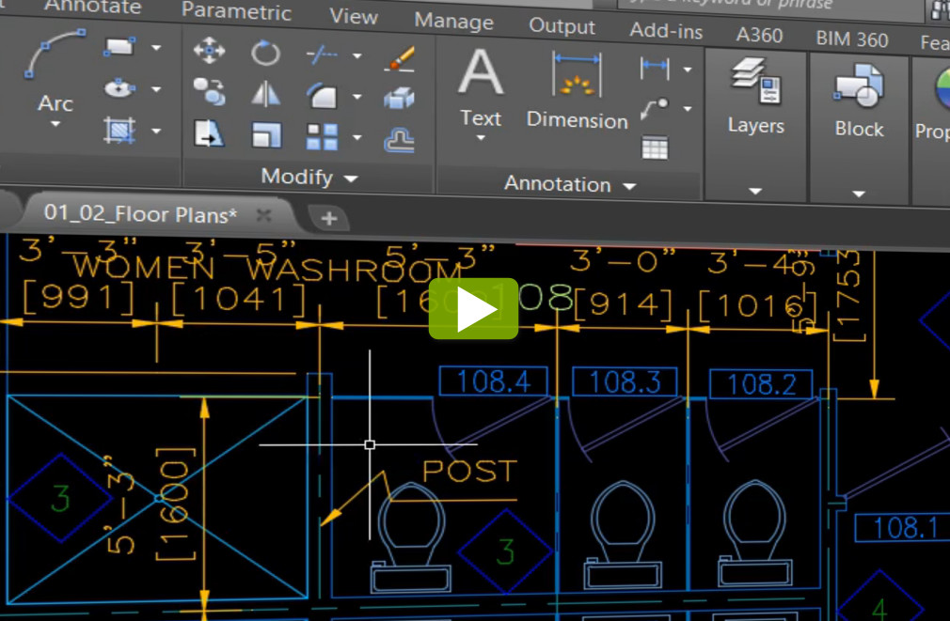Screen dimensions: 950x621
Task: Select the Rotate tool
Action: pos(264,53)
